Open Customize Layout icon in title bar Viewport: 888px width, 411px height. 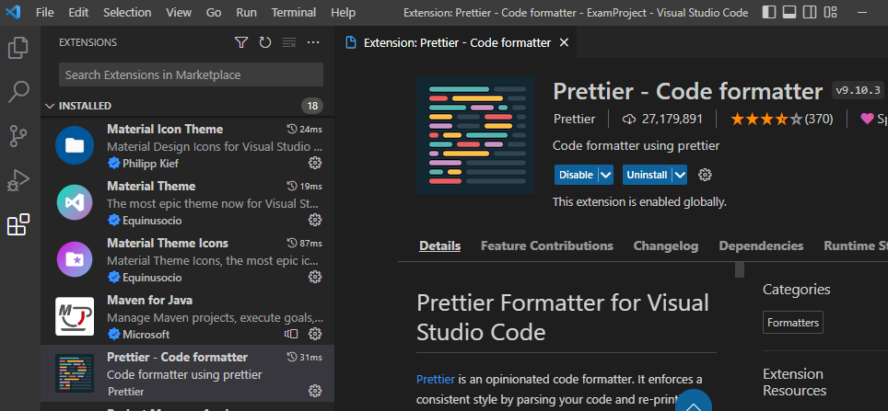click(830, 12)
